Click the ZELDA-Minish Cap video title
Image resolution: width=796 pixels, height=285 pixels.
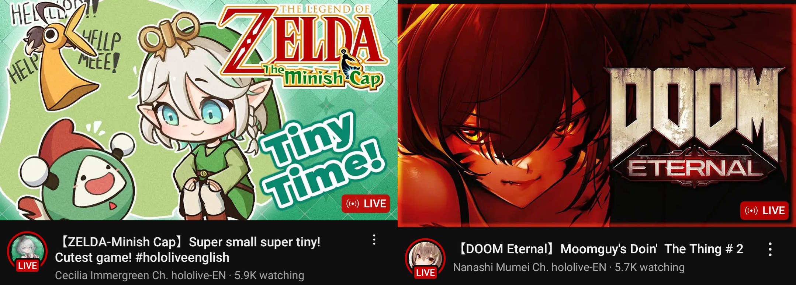tap(188, 250)
